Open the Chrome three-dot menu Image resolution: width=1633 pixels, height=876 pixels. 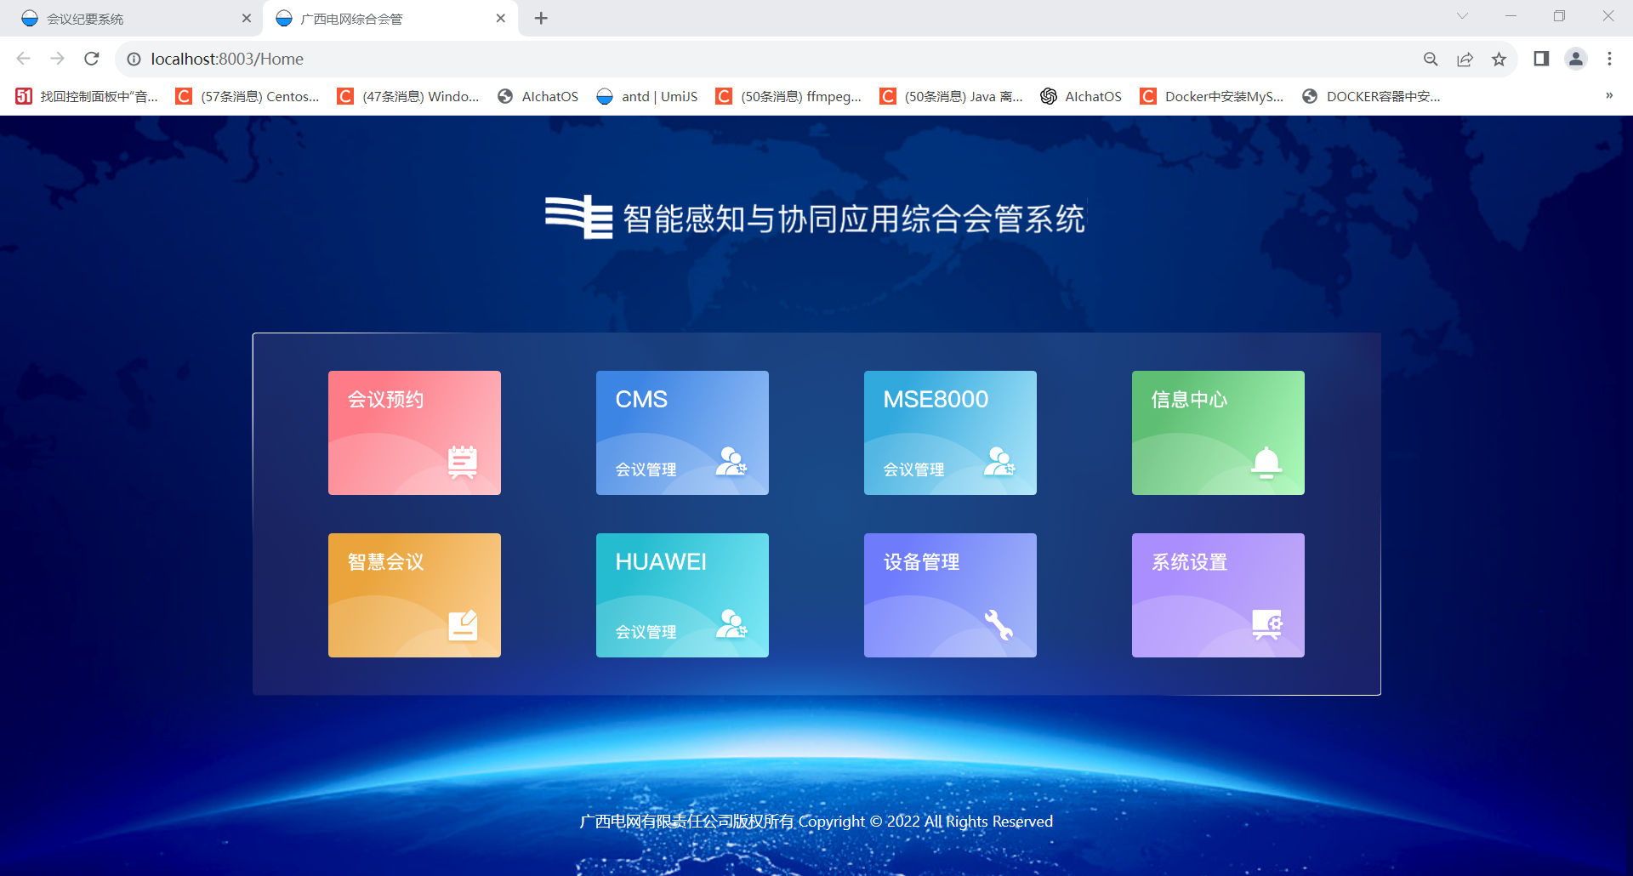click(x=1609, y=59)
